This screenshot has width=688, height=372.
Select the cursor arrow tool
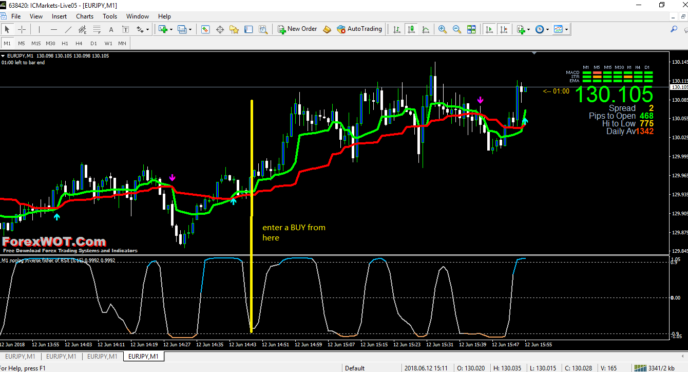(7, 29)
